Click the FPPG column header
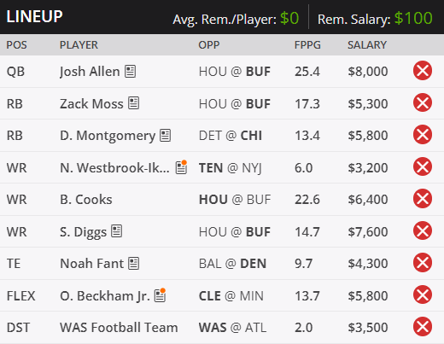 [x=307, y=45]
